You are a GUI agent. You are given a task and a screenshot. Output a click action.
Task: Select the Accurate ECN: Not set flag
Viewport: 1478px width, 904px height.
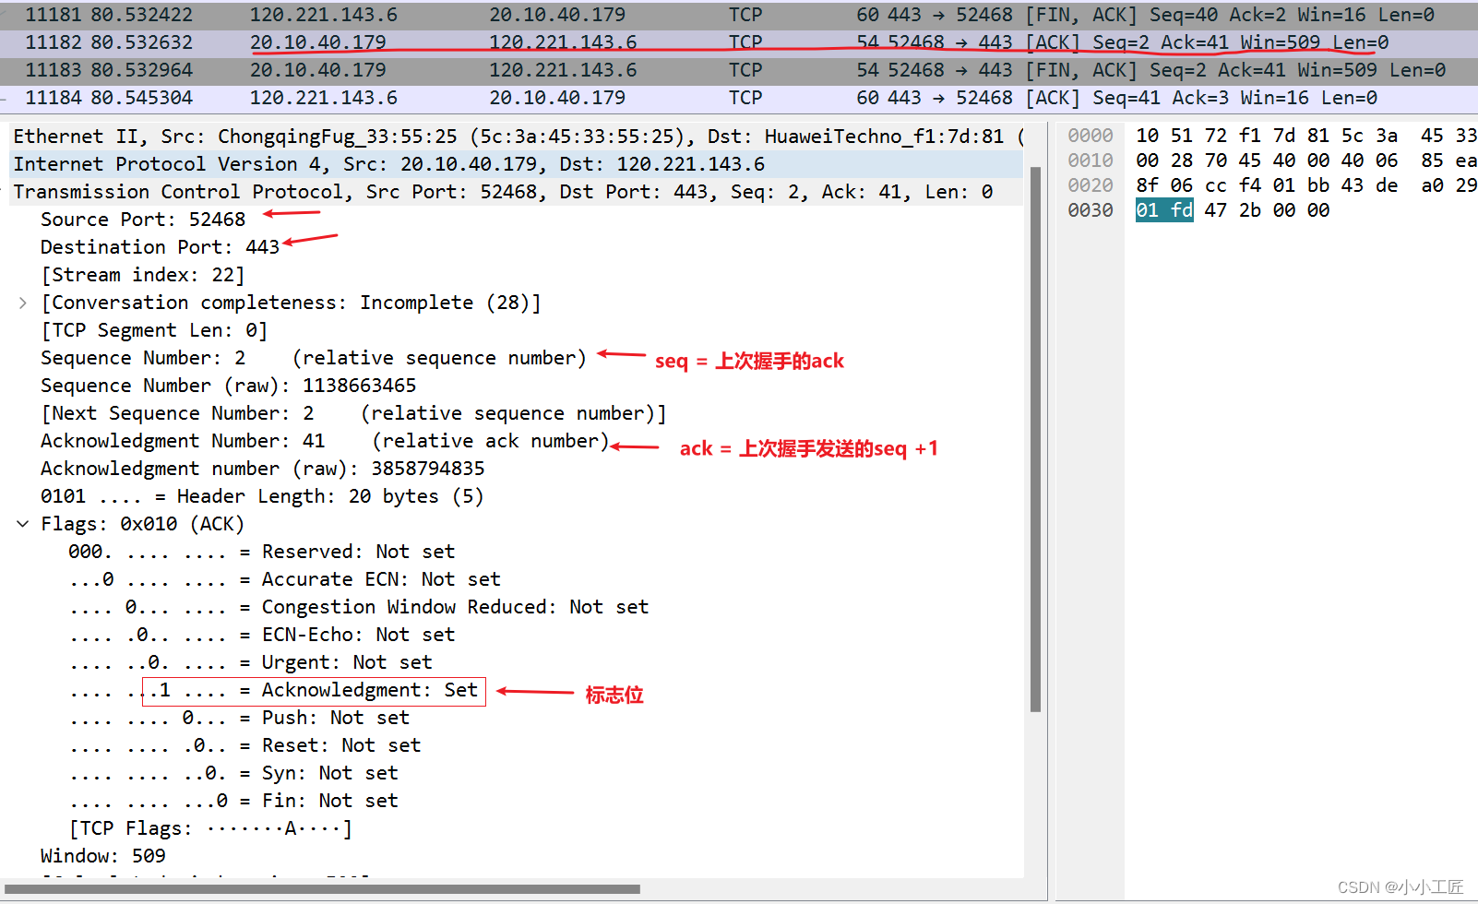(x=285, y=579)
